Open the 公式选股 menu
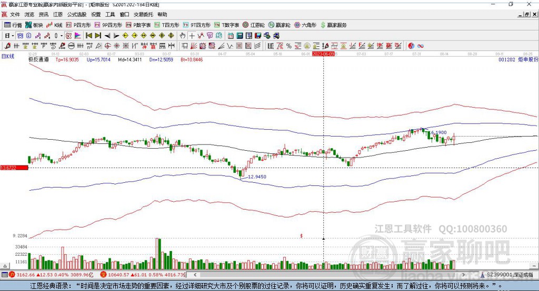Image resolution: width=539 pixels, height=291 pixels. 77,14
